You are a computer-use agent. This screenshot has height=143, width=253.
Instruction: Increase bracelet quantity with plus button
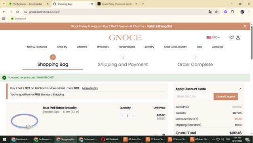tap(133, 116)
